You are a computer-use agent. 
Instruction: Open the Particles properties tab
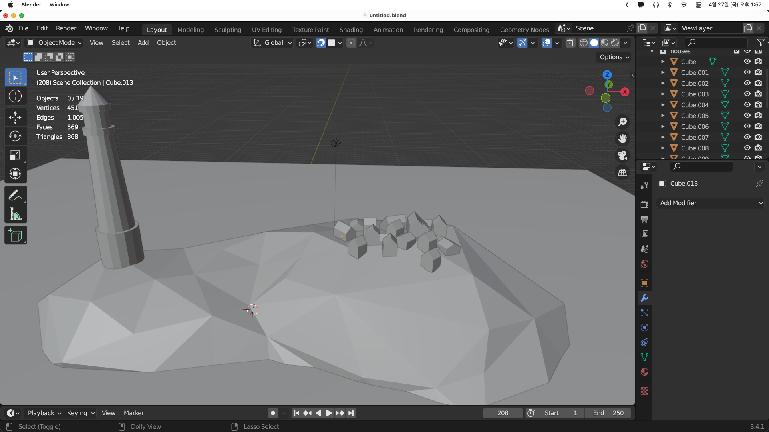(x=644, y=313)
